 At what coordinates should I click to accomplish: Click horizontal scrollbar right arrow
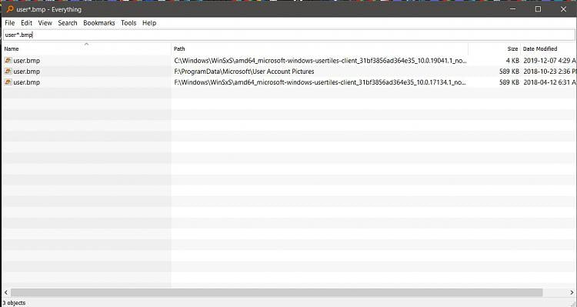572,292
